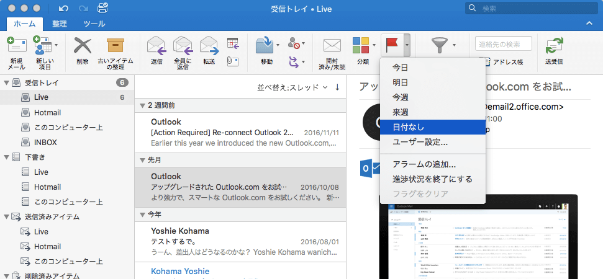Screen dimensions: 603x279
Task: Choose アラームの追加... from the flag menu
Action: (x=433, y=165)
